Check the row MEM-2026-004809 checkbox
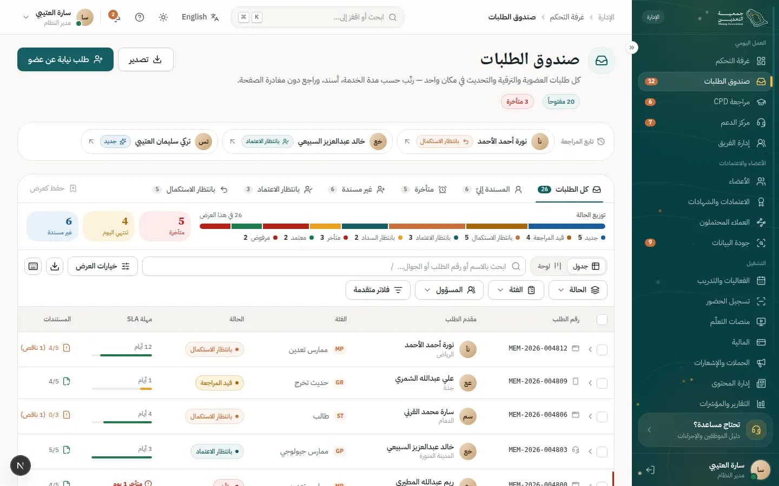Image resolution: width=779 pixels, height=486 pixels. tap(602, 383)
